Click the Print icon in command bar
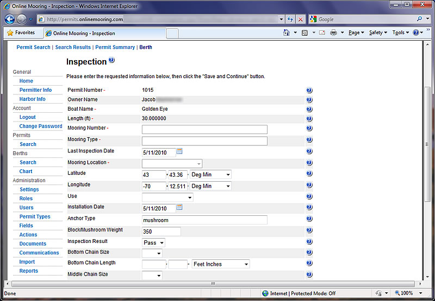 [333, 33]
